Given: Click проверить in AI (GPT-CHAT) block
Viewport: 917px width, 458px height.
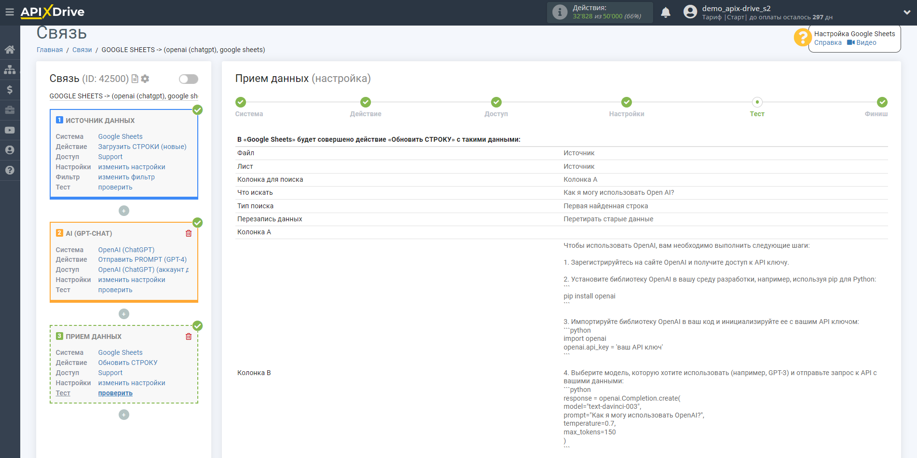Looking at the screenshot, I should [x=115, y=290].
